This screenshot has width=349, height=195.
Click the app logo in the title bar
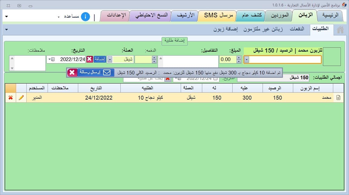point(344,5)
